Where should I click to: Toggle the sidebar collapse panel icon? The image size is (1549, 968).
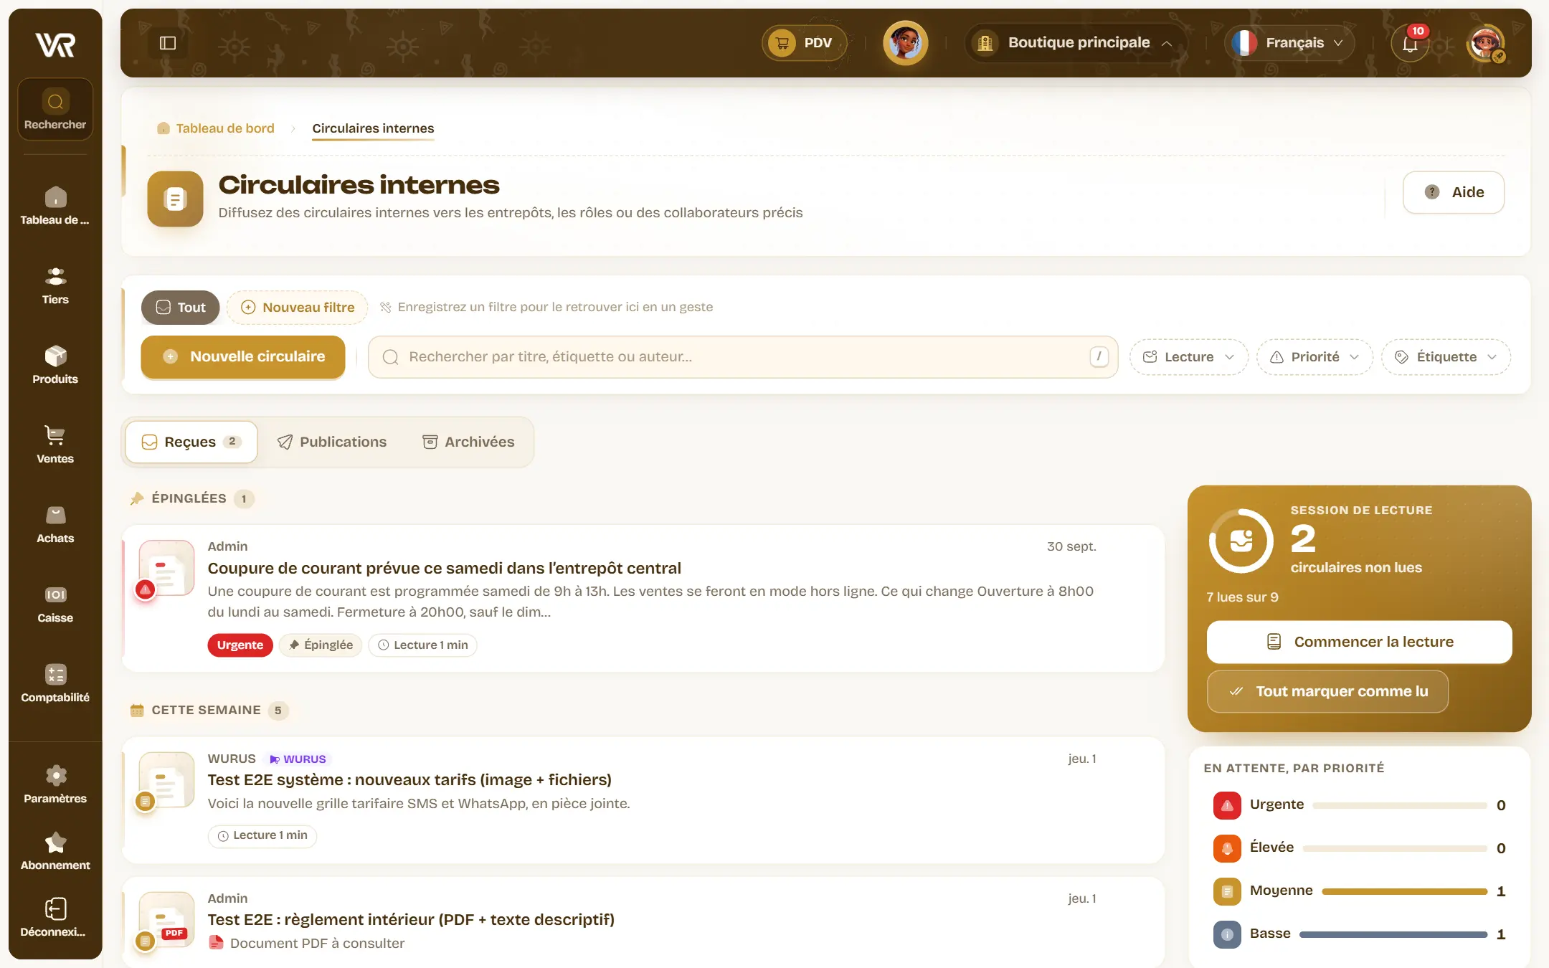[168, 43]
